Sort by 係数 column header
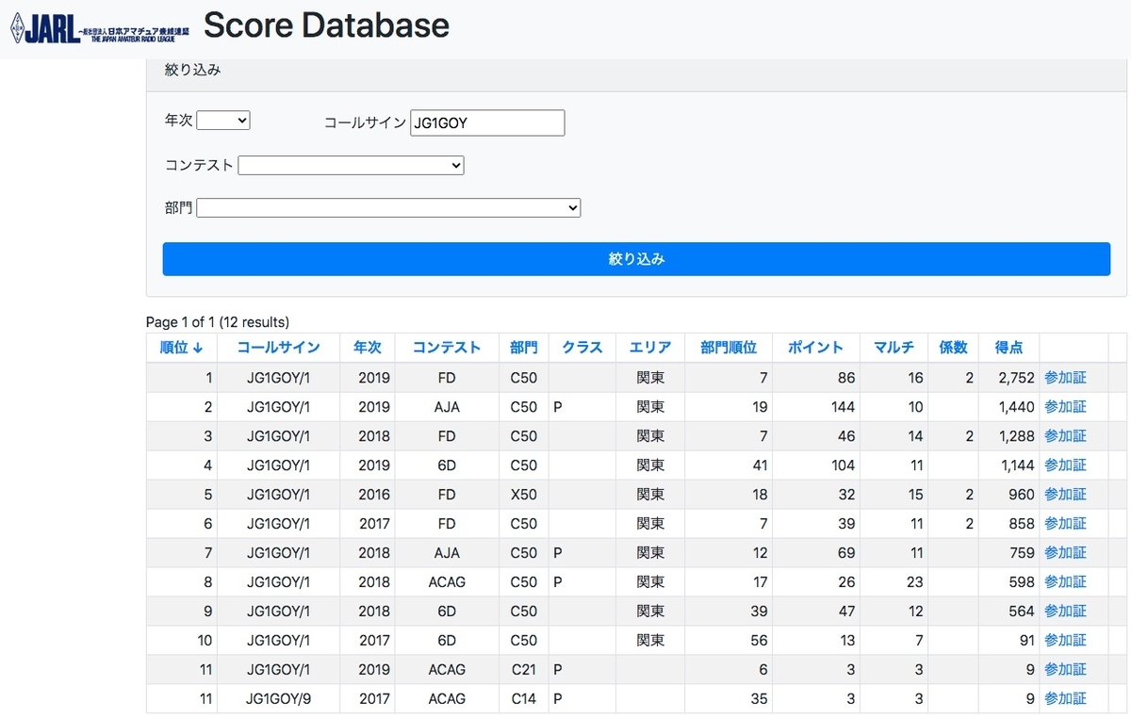This screenshot has width=1131, height=718. [954, 348]
